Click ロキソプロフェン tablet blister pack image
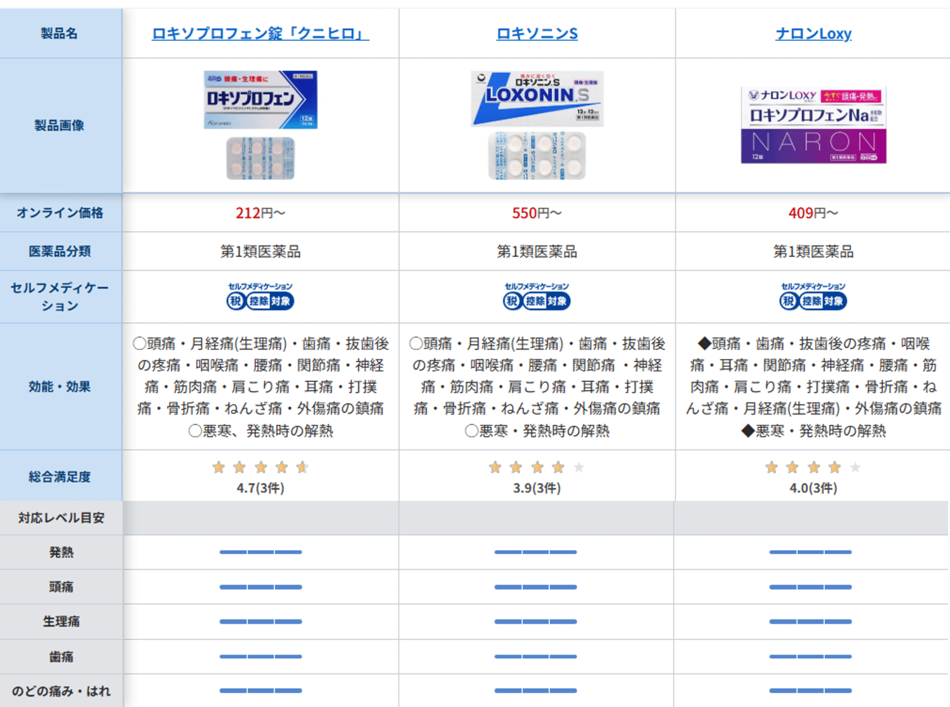The width and height of the screenshot is (950, 707). pos(260,158)
